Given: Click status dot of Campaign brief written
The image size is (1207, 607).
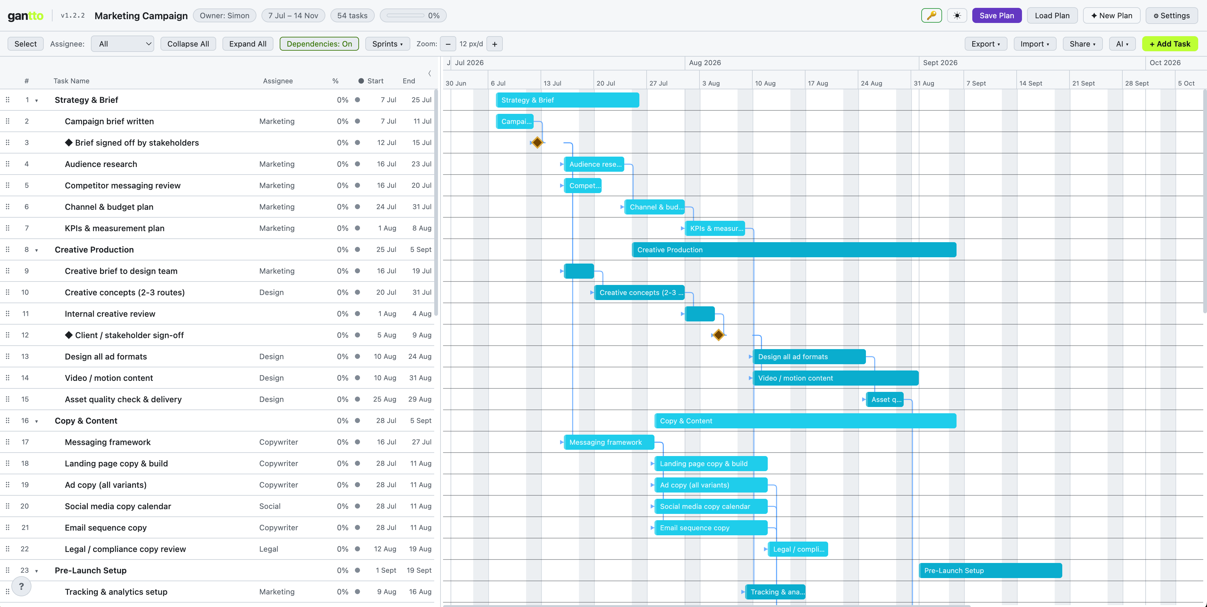Looking at the screenshot, I should [357, 121].
